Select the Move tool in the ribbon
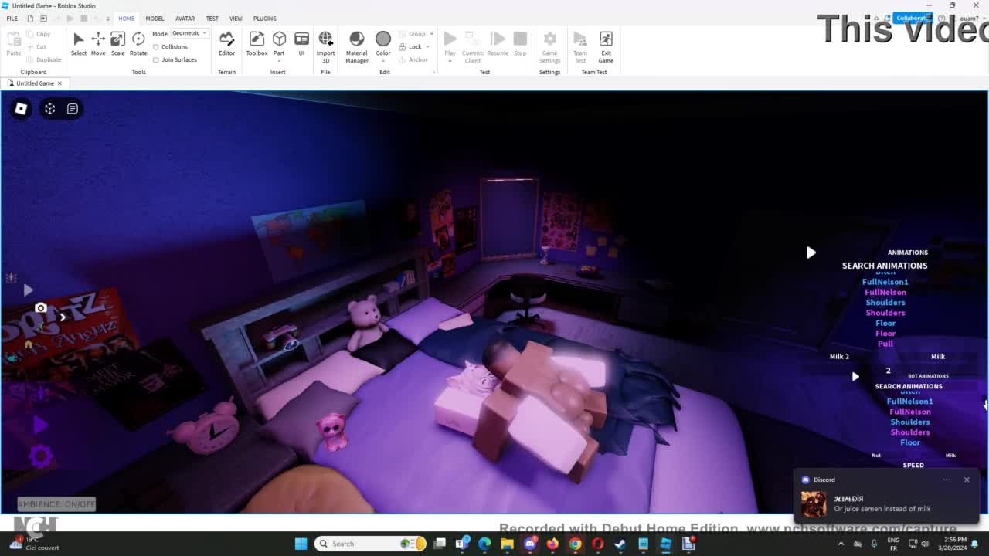The height and width of the screenshot is (556, 989). (x=98, y=43)
